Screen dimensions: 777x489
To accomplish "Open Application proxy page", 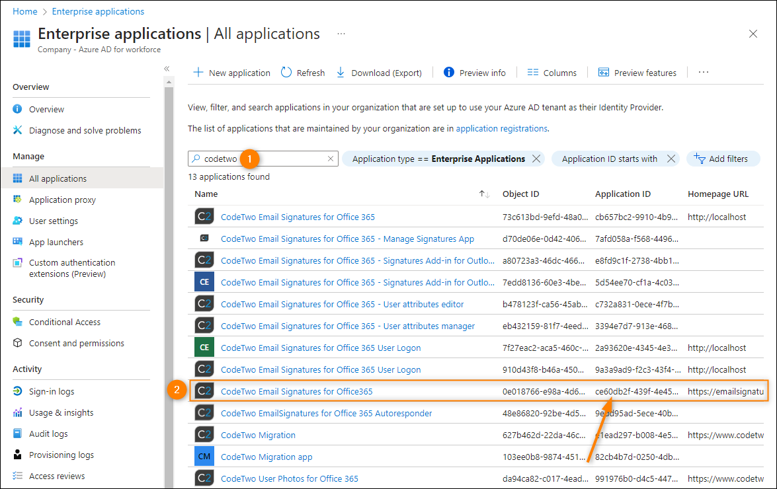I will point(62,200).
